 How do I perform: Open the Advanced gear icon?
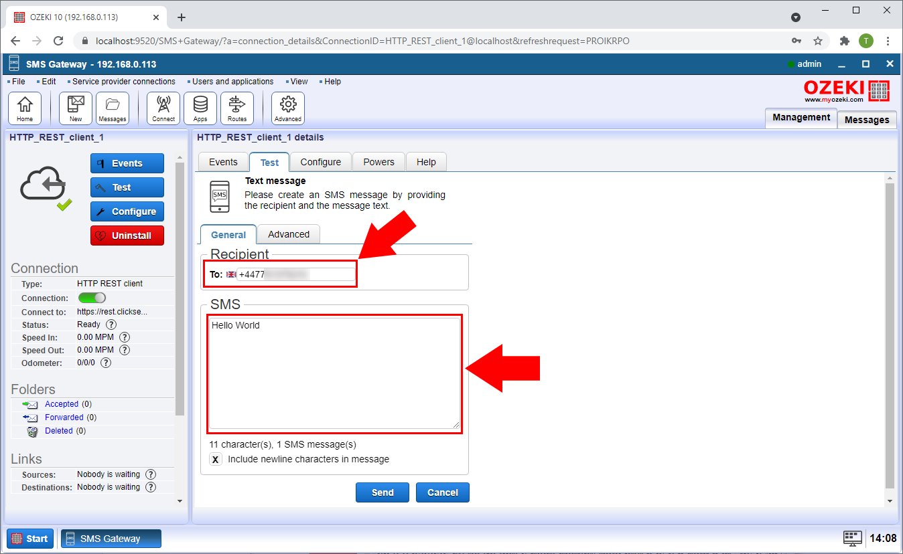tap(288, 108)
